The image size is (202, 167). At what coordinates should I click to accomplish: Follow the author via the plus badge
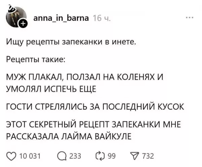coord(23,24)
